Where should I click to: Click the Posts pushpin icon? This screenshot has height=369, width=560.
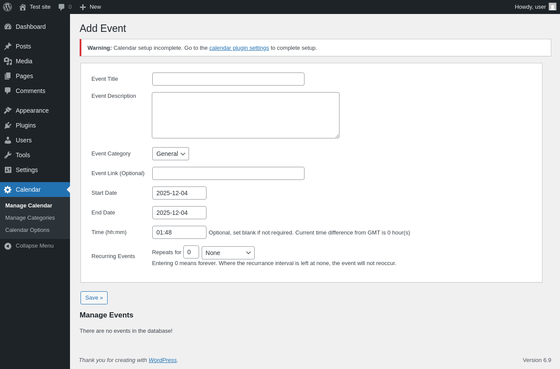pos(8,46)
